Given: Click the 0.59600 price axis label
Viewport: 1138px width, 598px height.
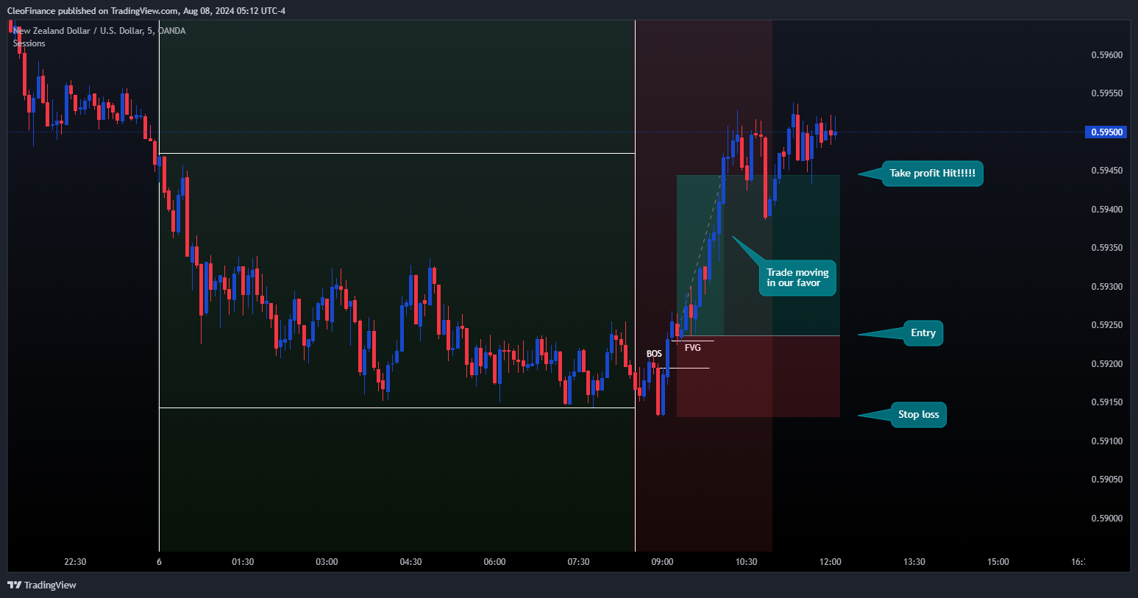Looking at the screenshot, I should pyautogui.click(x=1106, y=55).
